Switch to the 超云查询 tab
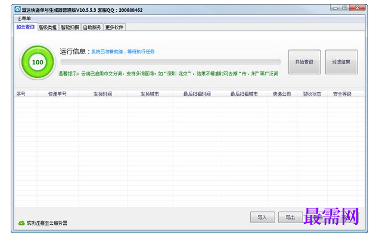Image resolution: width=370 pixels, height=235 pixels. coord(26,27)
